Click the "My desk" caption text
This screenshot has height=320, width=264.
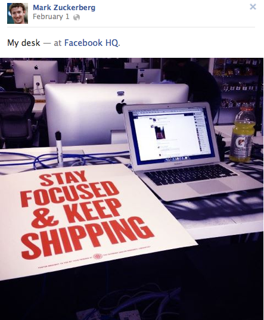(x=24, y=43)
